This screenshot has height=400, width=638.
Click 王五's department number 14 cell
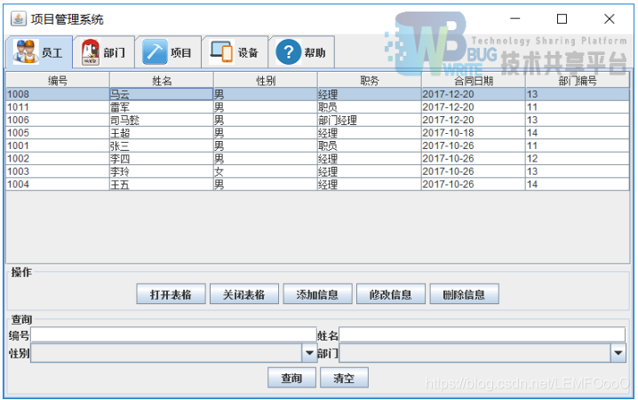(x=578, y=184)
